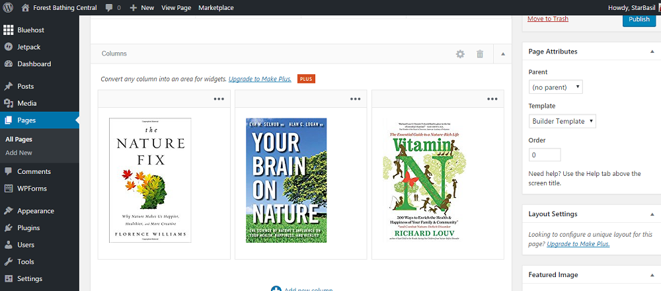Select Vitamin N book cover
The height and width of the screenshot is (291, 661).
pos(424,180)
